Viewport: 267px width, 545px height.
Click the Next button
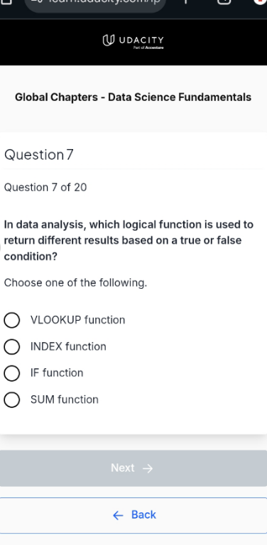click(133, 468)
